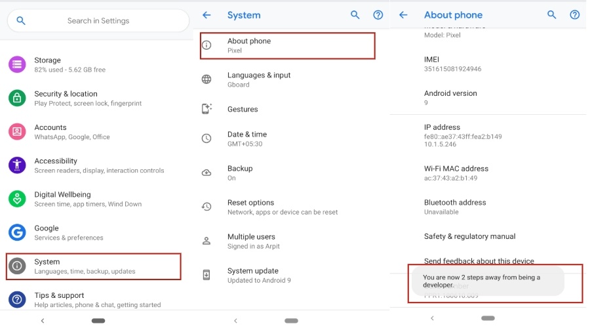Tap the search icon in the System header
Viewport: 590px width, 332px height.
click(355, 15)
